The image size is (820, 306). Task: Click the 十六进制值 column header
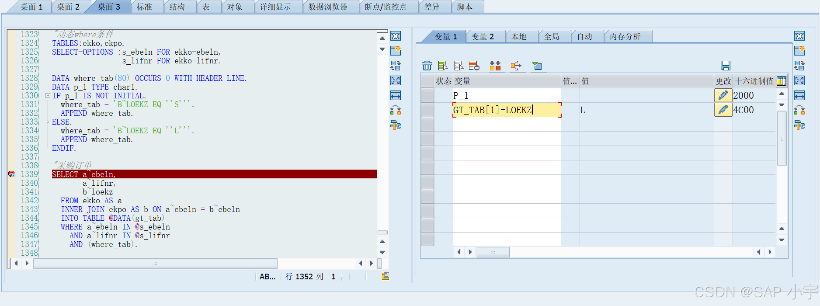754,81
